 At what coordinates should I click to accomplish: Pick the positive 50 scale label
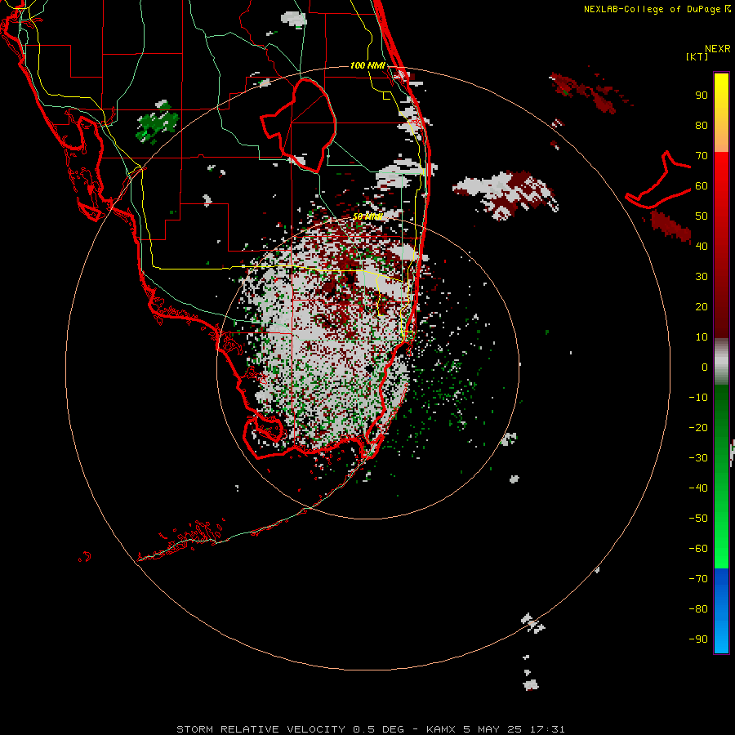(x=702, y=216)
